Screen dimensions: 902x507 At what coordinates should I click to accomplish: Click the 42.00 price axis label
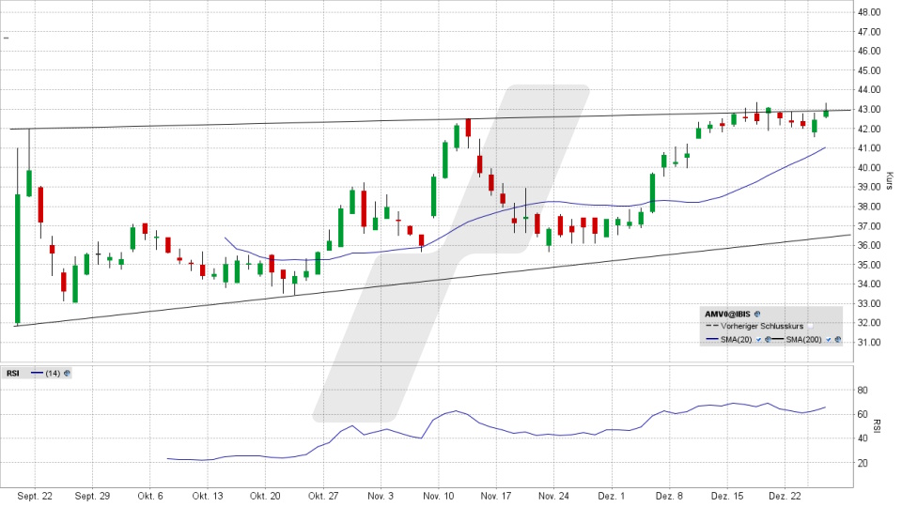(868, 129)
